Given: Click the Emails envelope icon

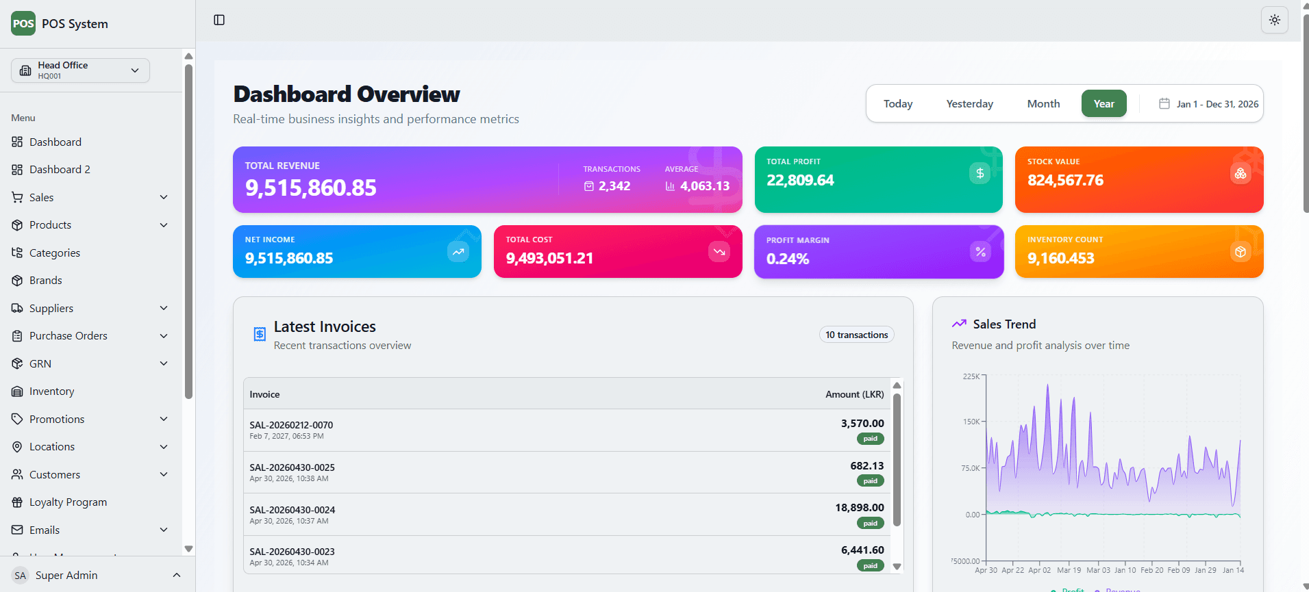Looking at the screenshot, I should (17, 530).
